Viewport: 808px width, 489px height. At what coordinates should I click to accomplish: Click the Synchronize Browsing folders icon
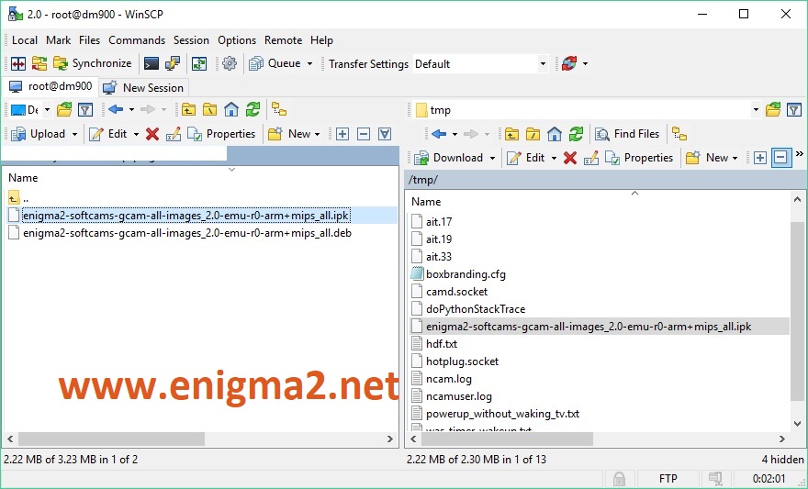click(x=39, y=64)
